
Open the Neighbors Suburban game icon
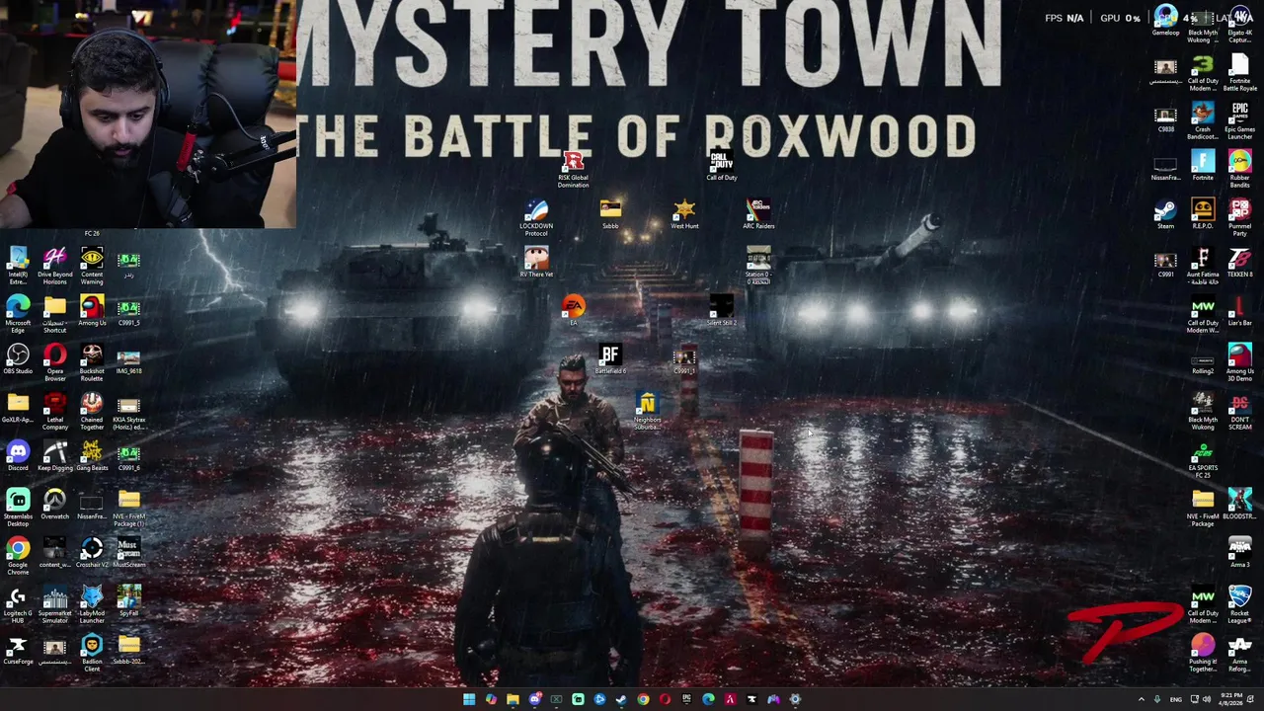point(647,411)
